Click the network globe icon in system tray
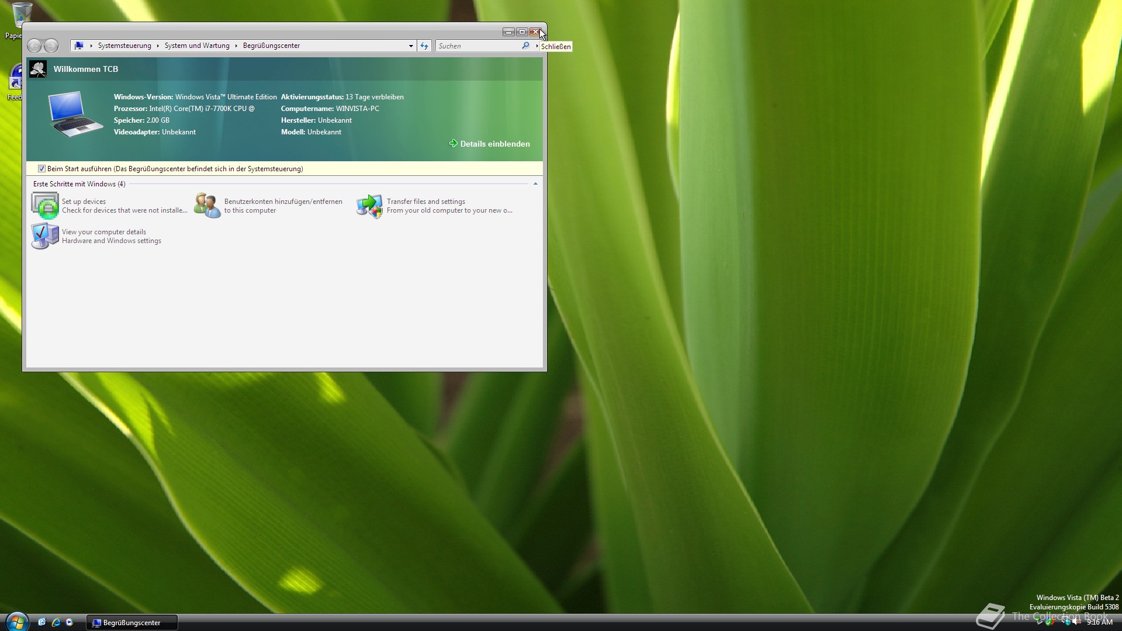This screenshot has height=631, width=1122. tap(1065, 622)
